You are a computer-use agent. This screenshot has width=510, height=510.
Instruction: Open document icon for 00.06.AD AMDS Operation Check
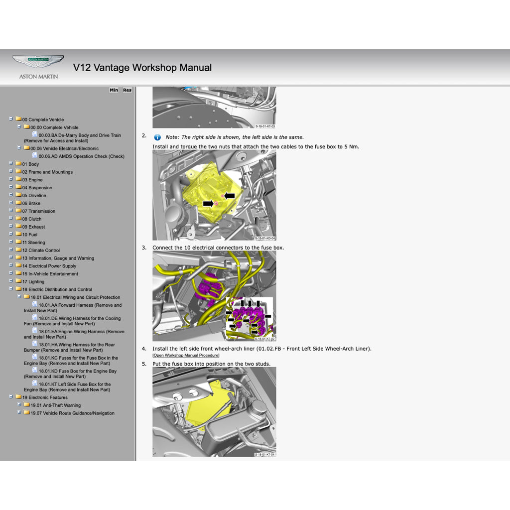(35, 155)
